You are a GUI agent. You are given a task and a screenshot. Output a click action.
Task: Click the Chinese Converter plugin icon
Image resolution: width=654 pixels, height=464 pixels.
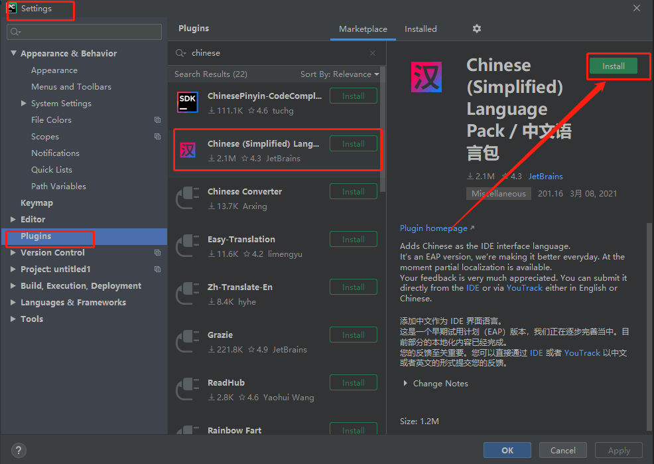[x=187, y=198]
